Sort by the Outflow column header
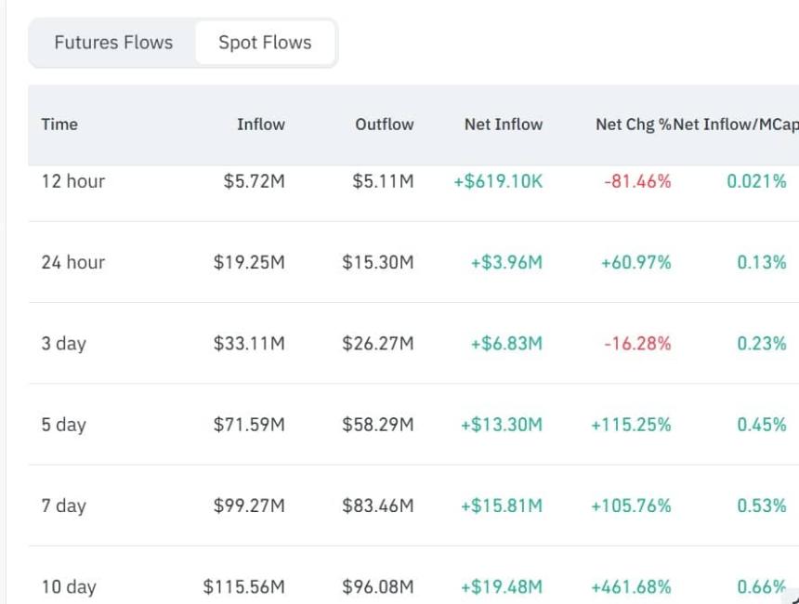The height and width of the screenshot is (604, 799). click(385, 125)
